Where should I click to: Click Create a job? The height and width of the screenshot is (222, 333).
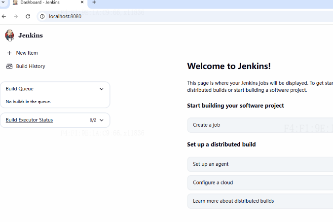pyautogui.click(x=260, y=125)
